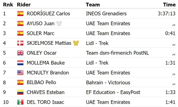The height and width of the screenshot is (107, 178).
Task: Click the white jersey icon beside Ayuso
Action: tap(59, 23)
